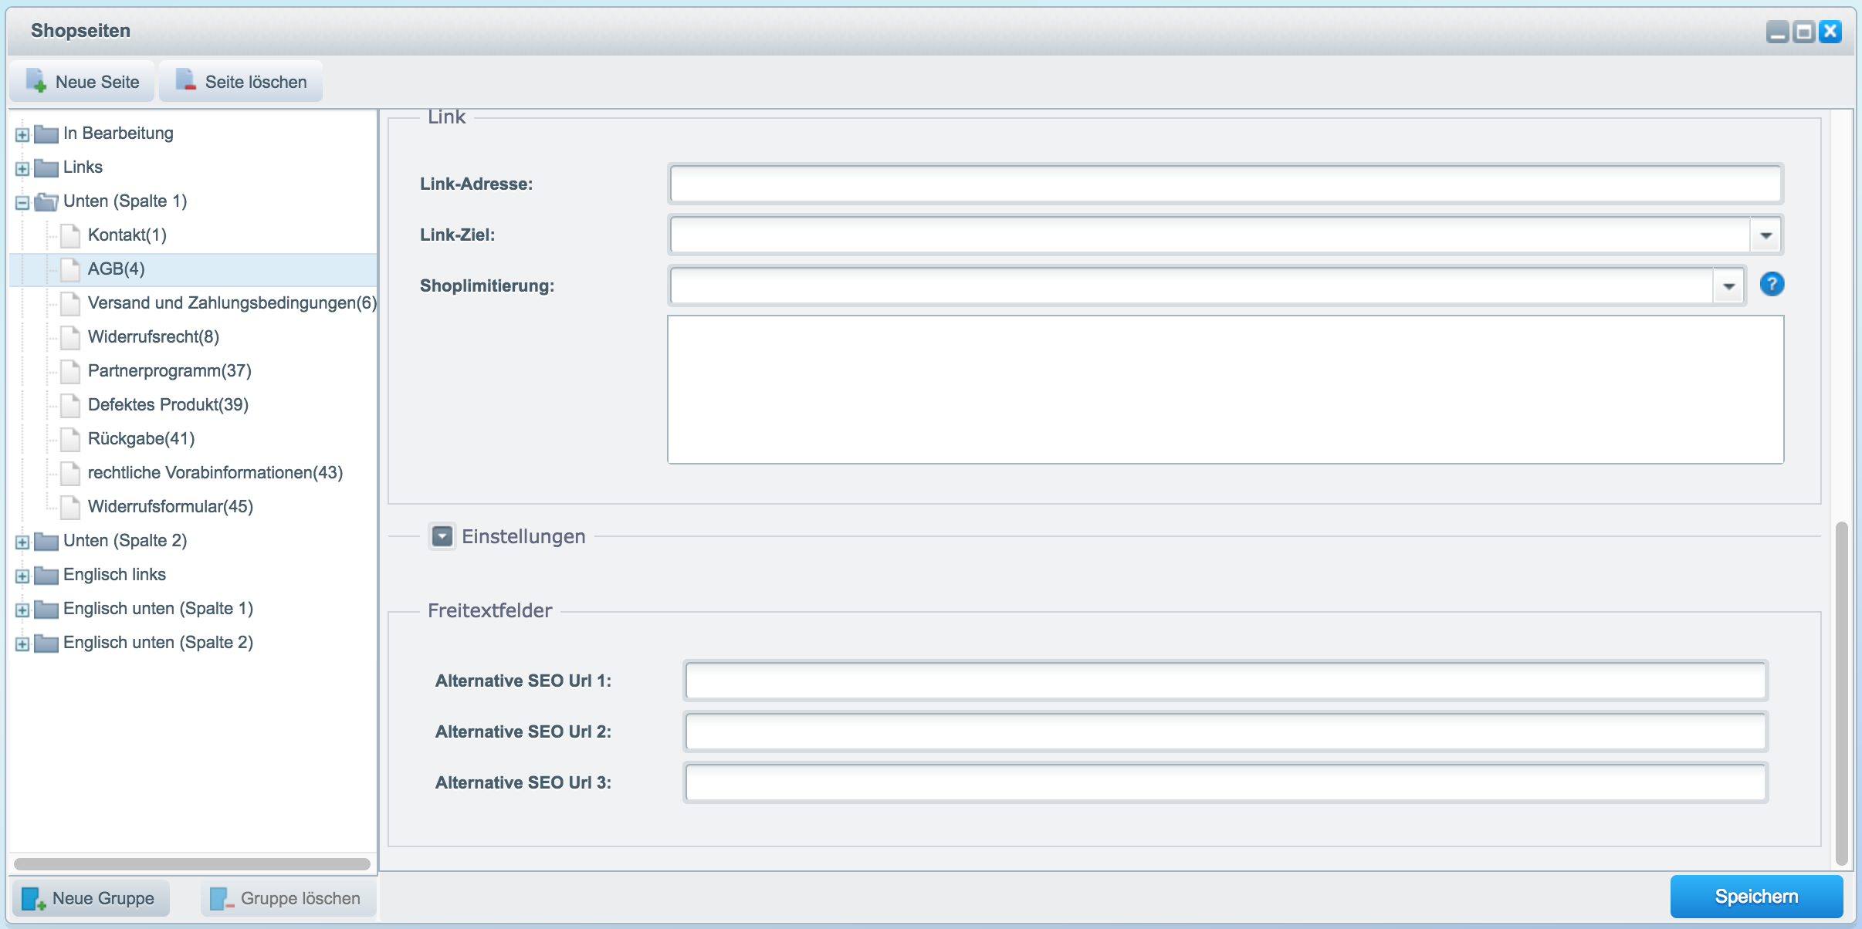Click the Neue Seite button
The height and width of the screenshot is (929, 1862).
coord(82,82)
